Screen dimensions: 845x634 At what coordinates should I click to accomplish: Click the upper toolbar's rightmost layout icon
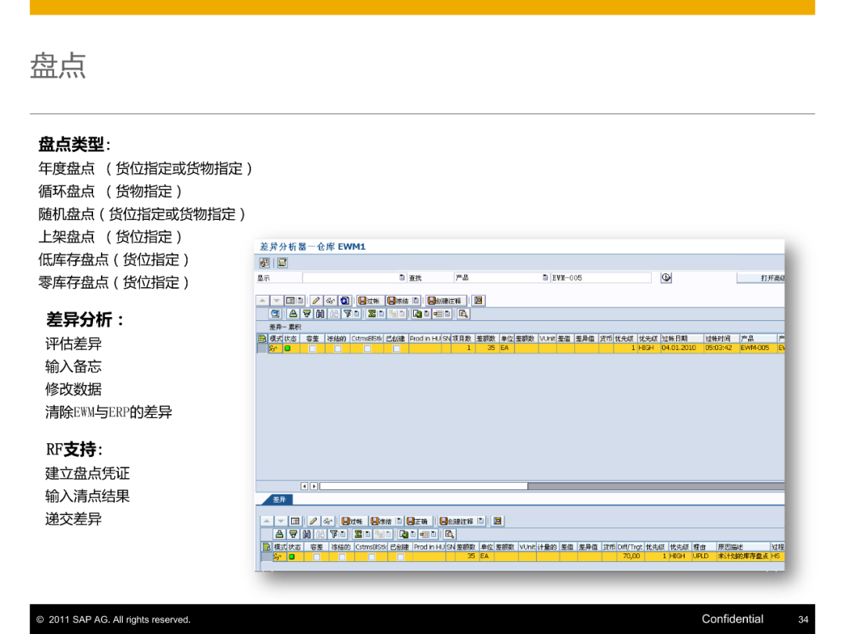coord(478,301)
